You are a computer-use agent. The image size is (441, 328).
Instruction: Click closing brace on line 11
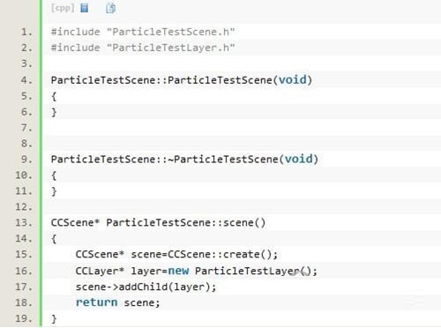[x=54, y=191]
